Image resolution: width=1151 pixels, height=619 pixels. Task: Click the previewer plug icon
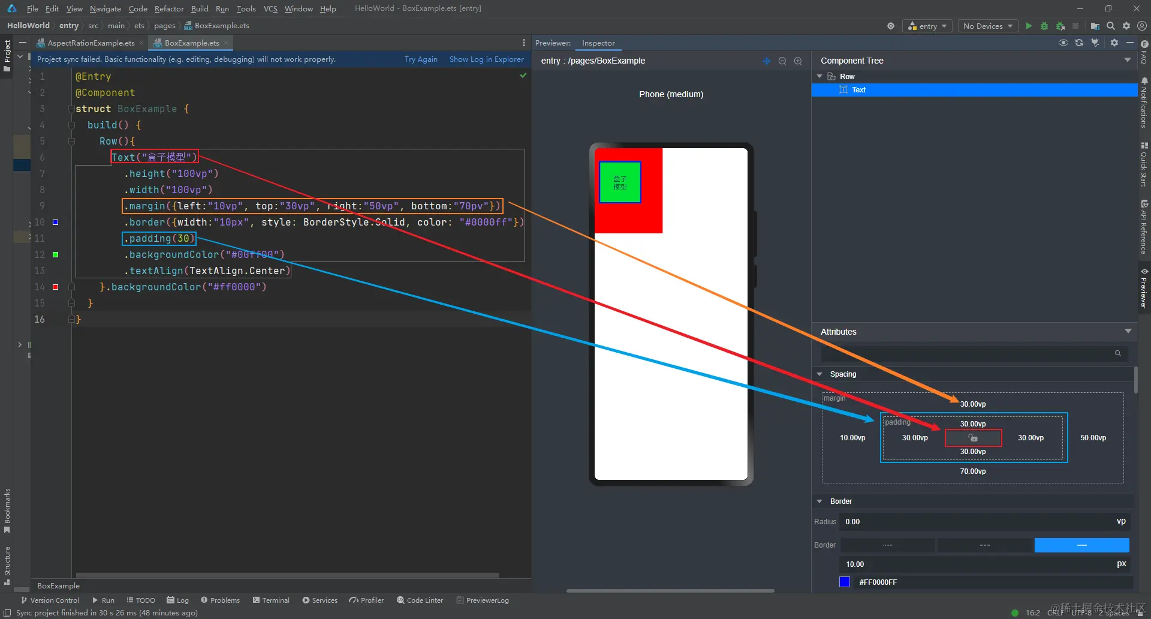1095,43
